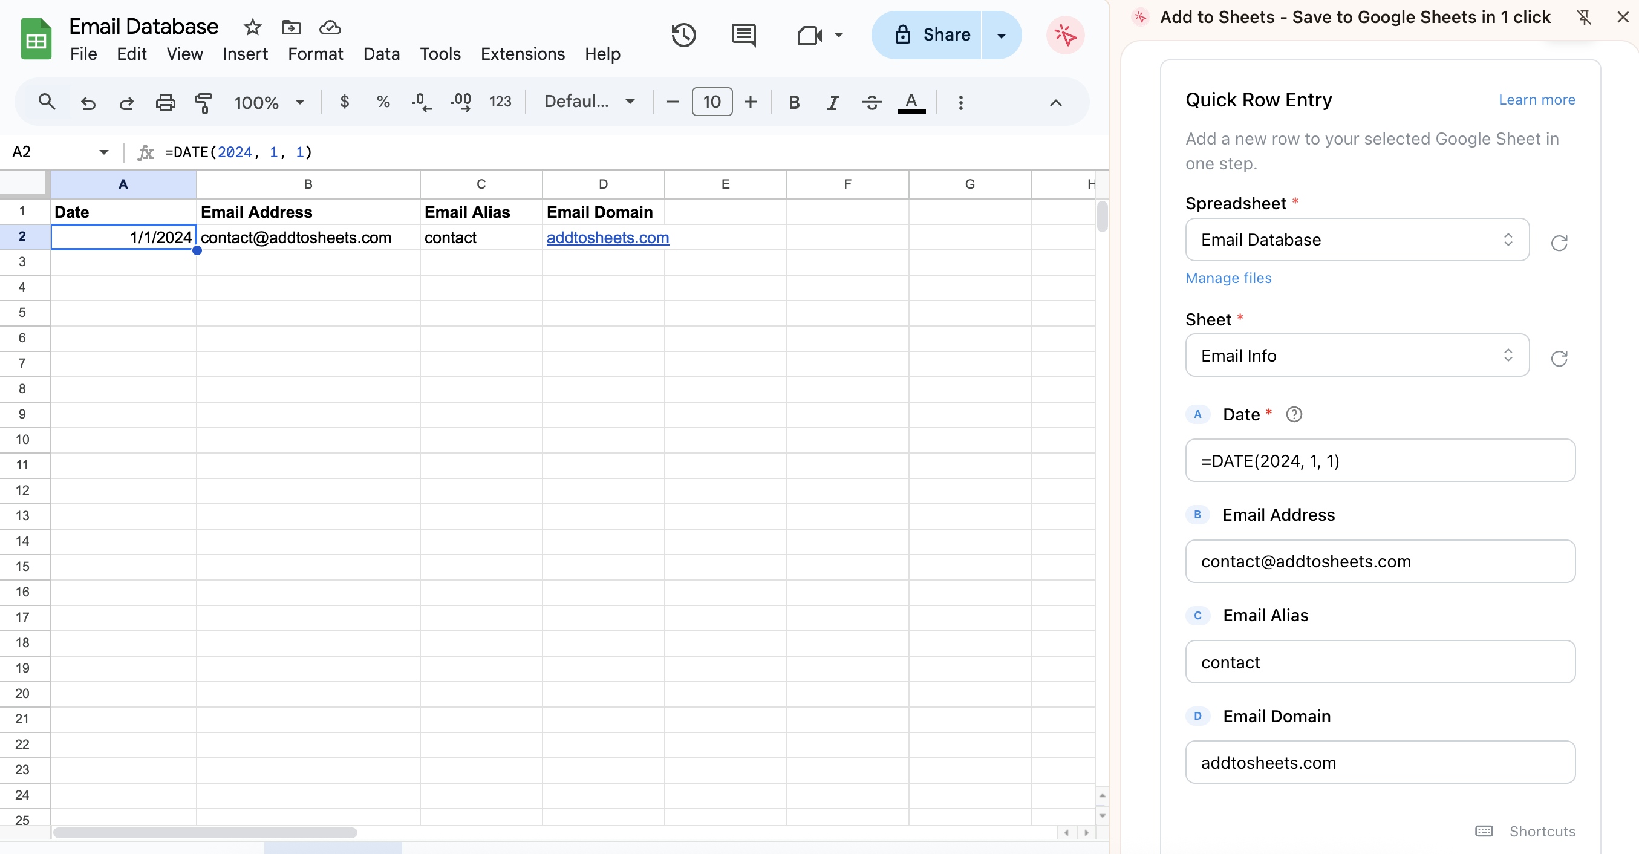1639x854 pixels.
Task: Apply strikethrough formatting
Action: pos(872,102)
